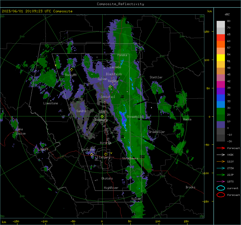The width and height of the screenshot is (241, 225).
Task: Click the RockyMH map label
Action: [x=71, y=75]
